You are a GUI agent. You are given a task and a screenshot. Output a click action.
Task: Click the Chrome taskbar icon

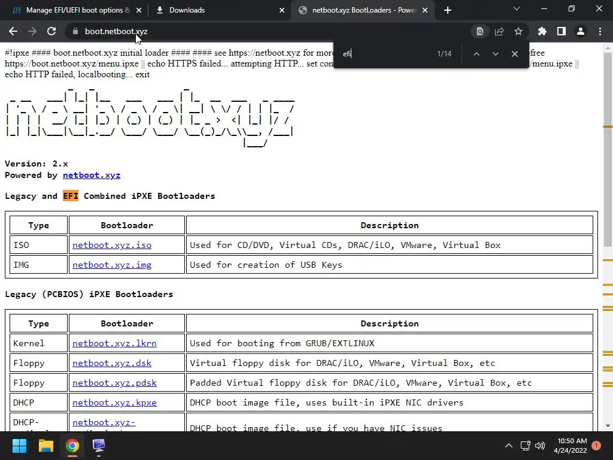coord(72,446)
